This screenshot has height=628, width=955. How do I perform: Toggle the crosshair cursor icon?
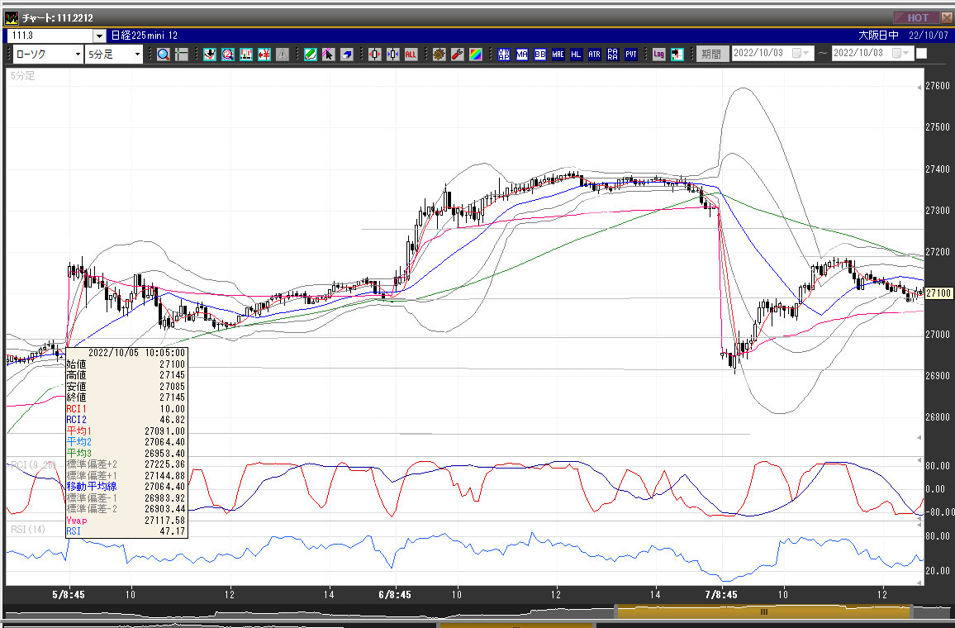pyautogui.click(x=182, y=55)
